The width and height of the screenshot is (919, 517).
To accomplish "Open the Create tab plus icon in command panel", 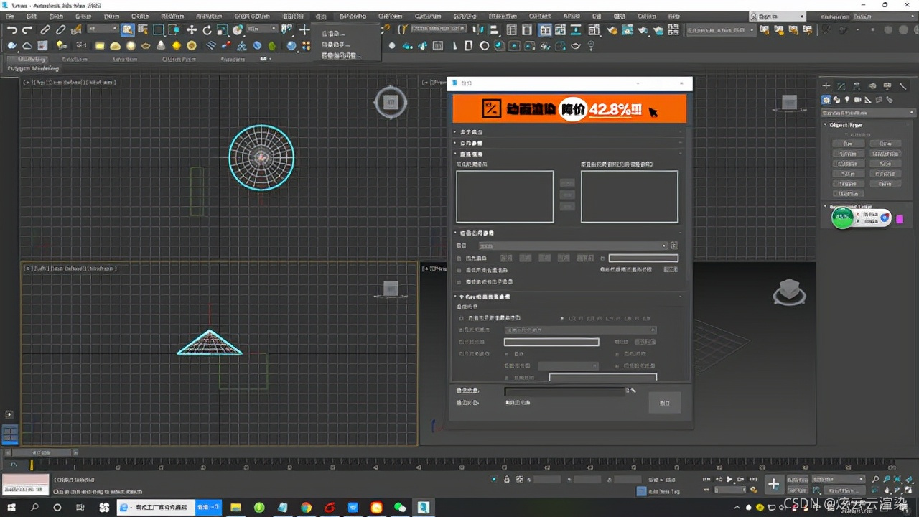I will click(x=826, y=86).
